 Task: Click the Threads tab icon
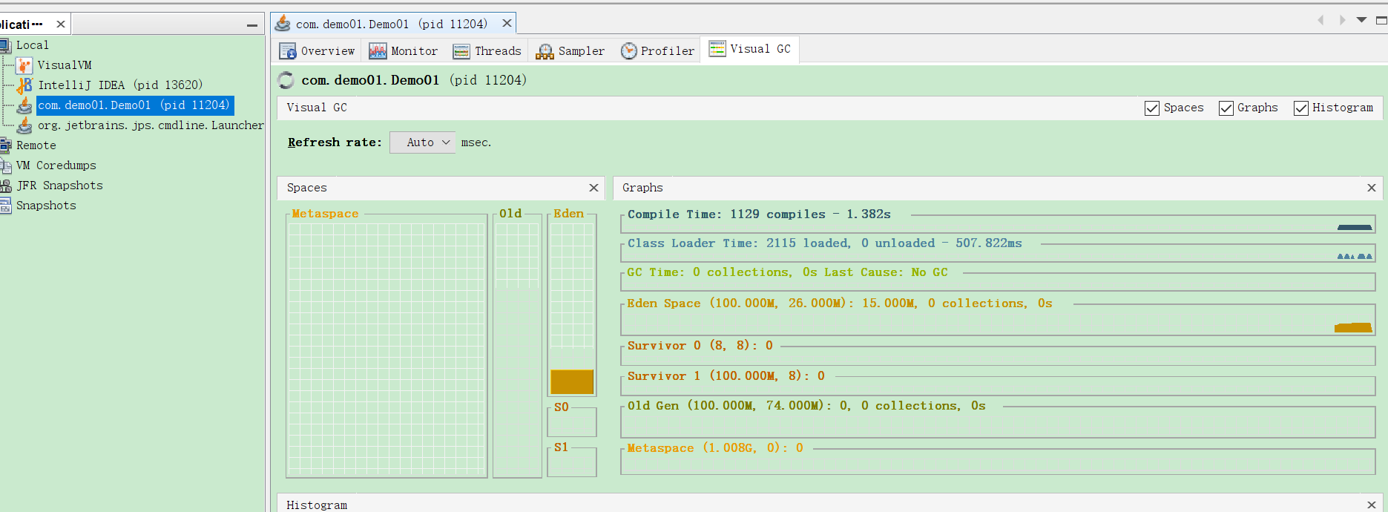tap(461, 51)
